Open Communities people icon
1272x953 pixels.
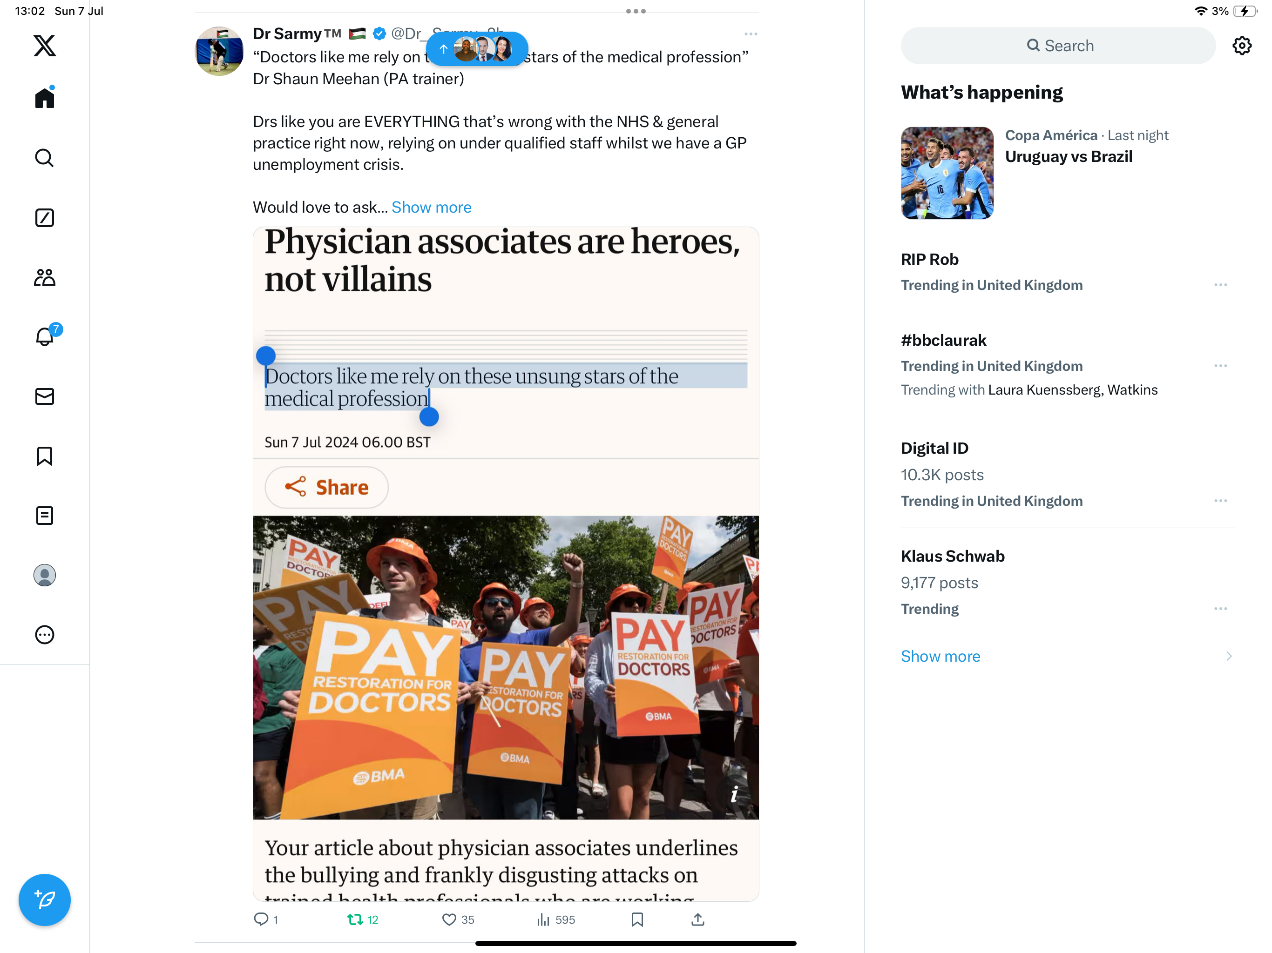click(x=44, y=278)
